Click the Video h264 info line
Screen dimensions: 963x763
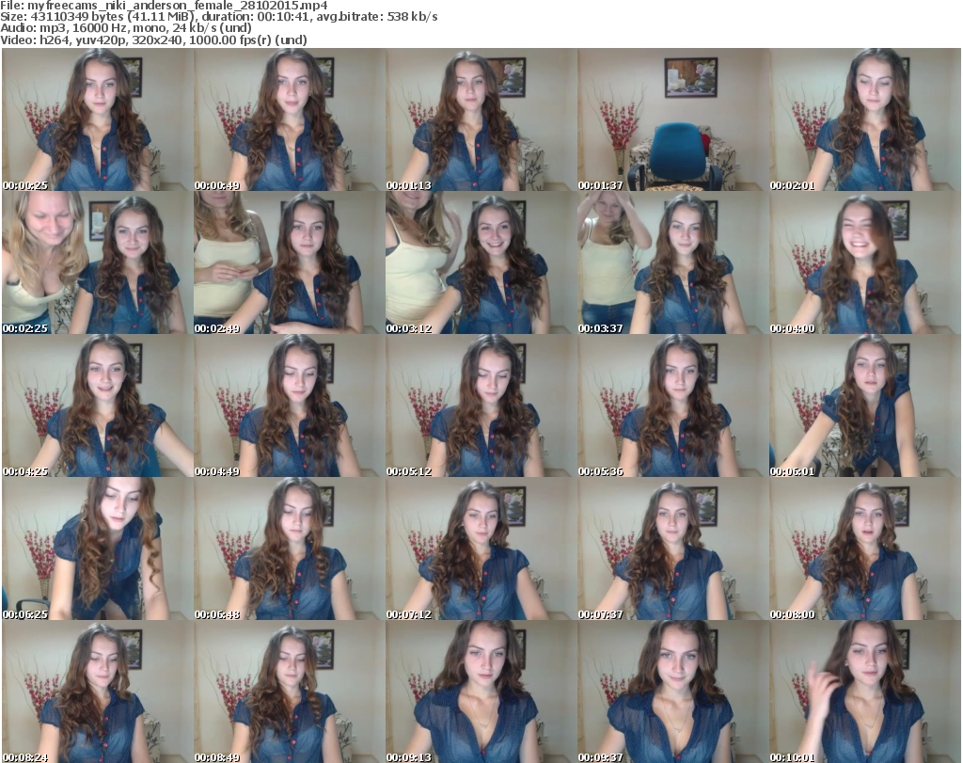click(153, 40)
